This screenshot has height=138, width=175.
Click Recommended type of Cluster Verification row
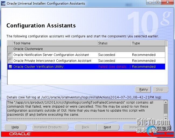(x=144, y=67)
